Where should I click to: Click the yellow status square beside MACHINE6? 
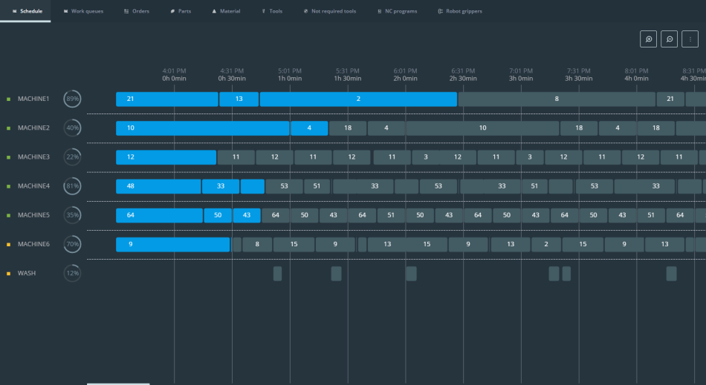tap(9, 245)
